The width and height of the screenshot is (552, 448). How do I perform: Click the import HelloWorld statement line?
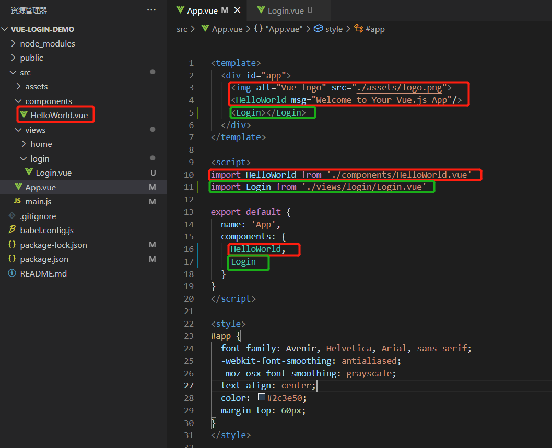point(341,175)
